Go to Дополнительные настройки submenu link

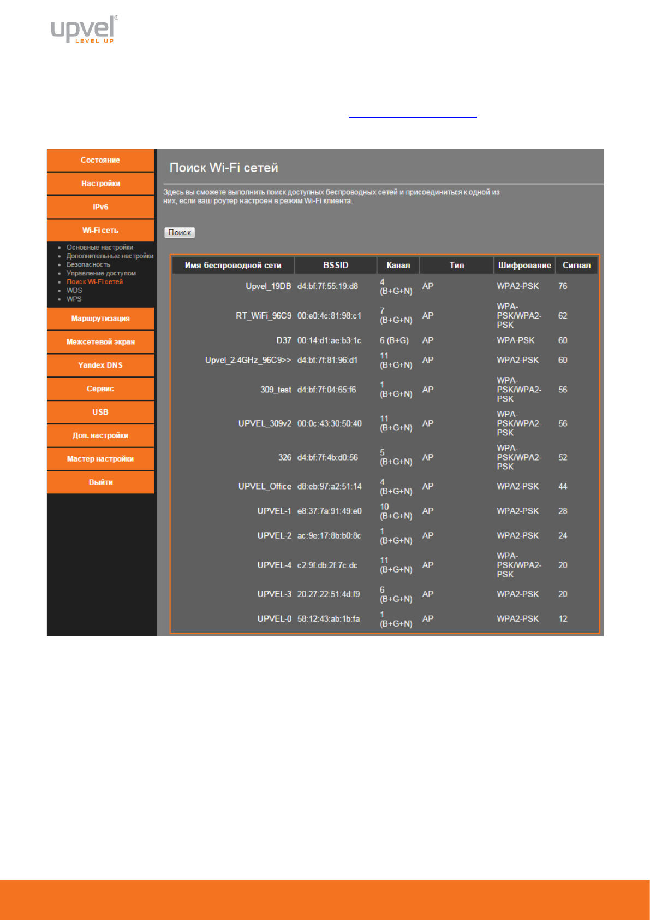point(110,256)
